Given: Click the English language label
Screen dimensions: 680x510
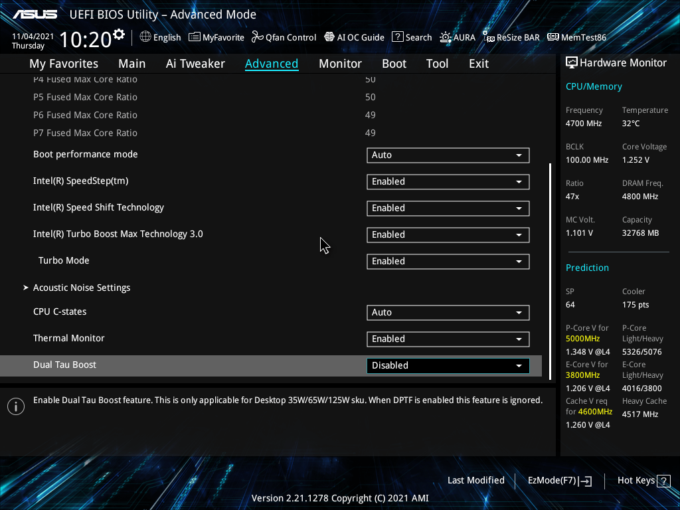Looking at the screenshot, I should 167,37.
